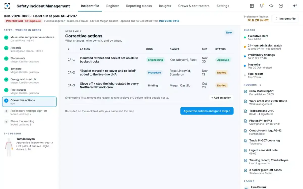Screen dimensions: 303x189
Task: Click owner Ken Adeyemi, Fleet
Action: (183, 60)
